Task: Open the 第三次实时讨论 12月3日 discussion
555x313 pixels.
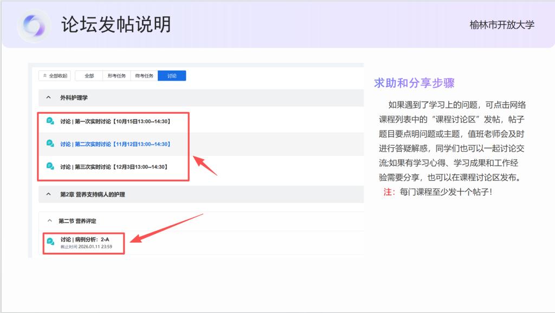Action: 114,167
